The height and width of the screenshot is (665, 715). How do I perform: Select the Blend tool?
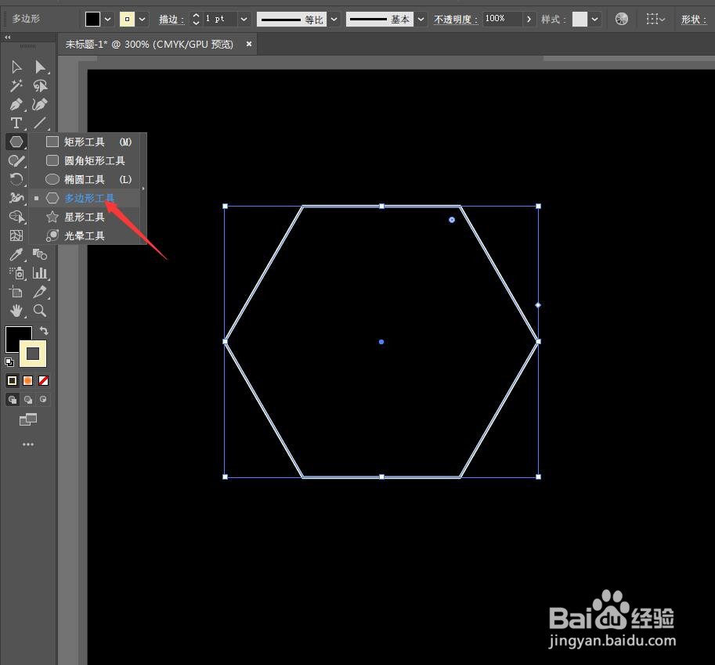click(x=40, y=254)
